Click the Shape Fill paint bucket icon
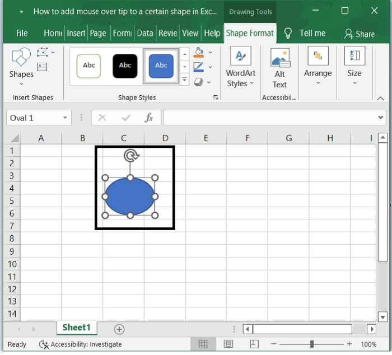Image resolution: width=392 pixels, height=355 pixels. pyautogui.click(x=199, y=52)
